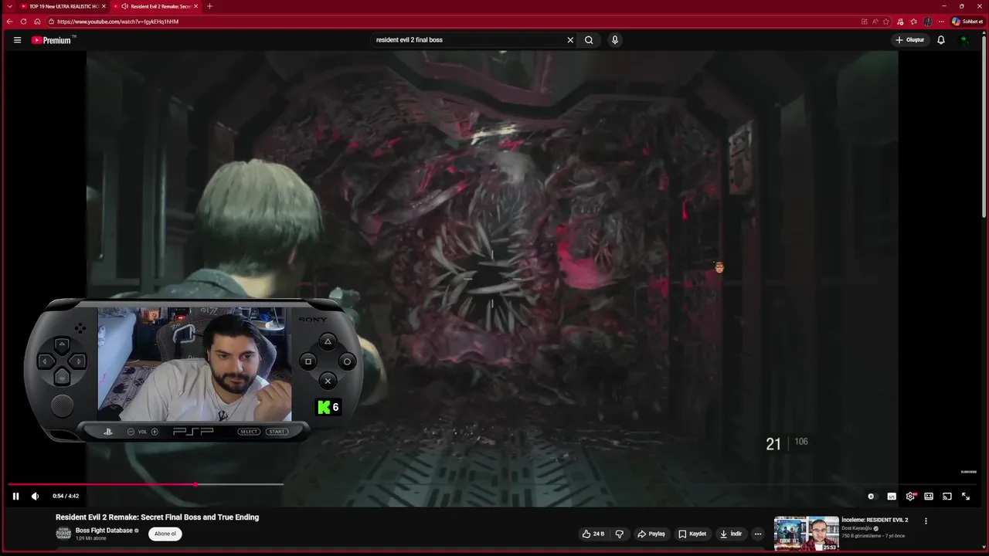Clear the search box with the X

click(570, 40)
